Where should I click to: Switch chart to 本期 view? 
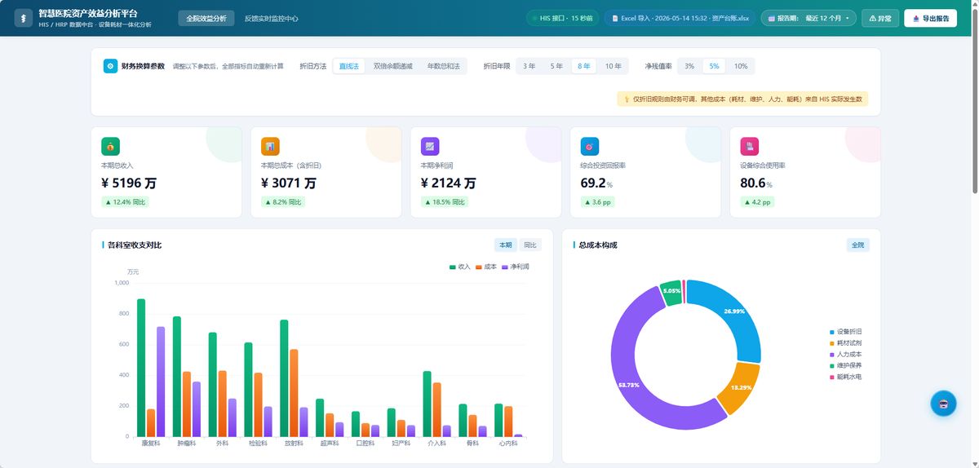[506, 245]
